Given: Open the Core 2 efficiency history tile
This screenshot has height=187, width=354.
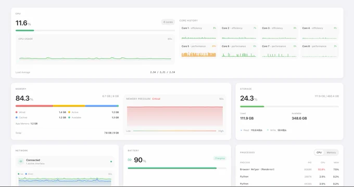Looking at the screenshot, I should (x=239, y=33).
